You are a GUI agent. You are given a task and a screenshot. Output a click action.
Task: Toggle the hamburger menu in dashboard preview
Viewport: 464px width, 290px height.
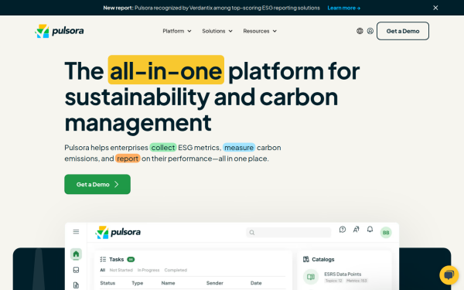coord(76,232)
